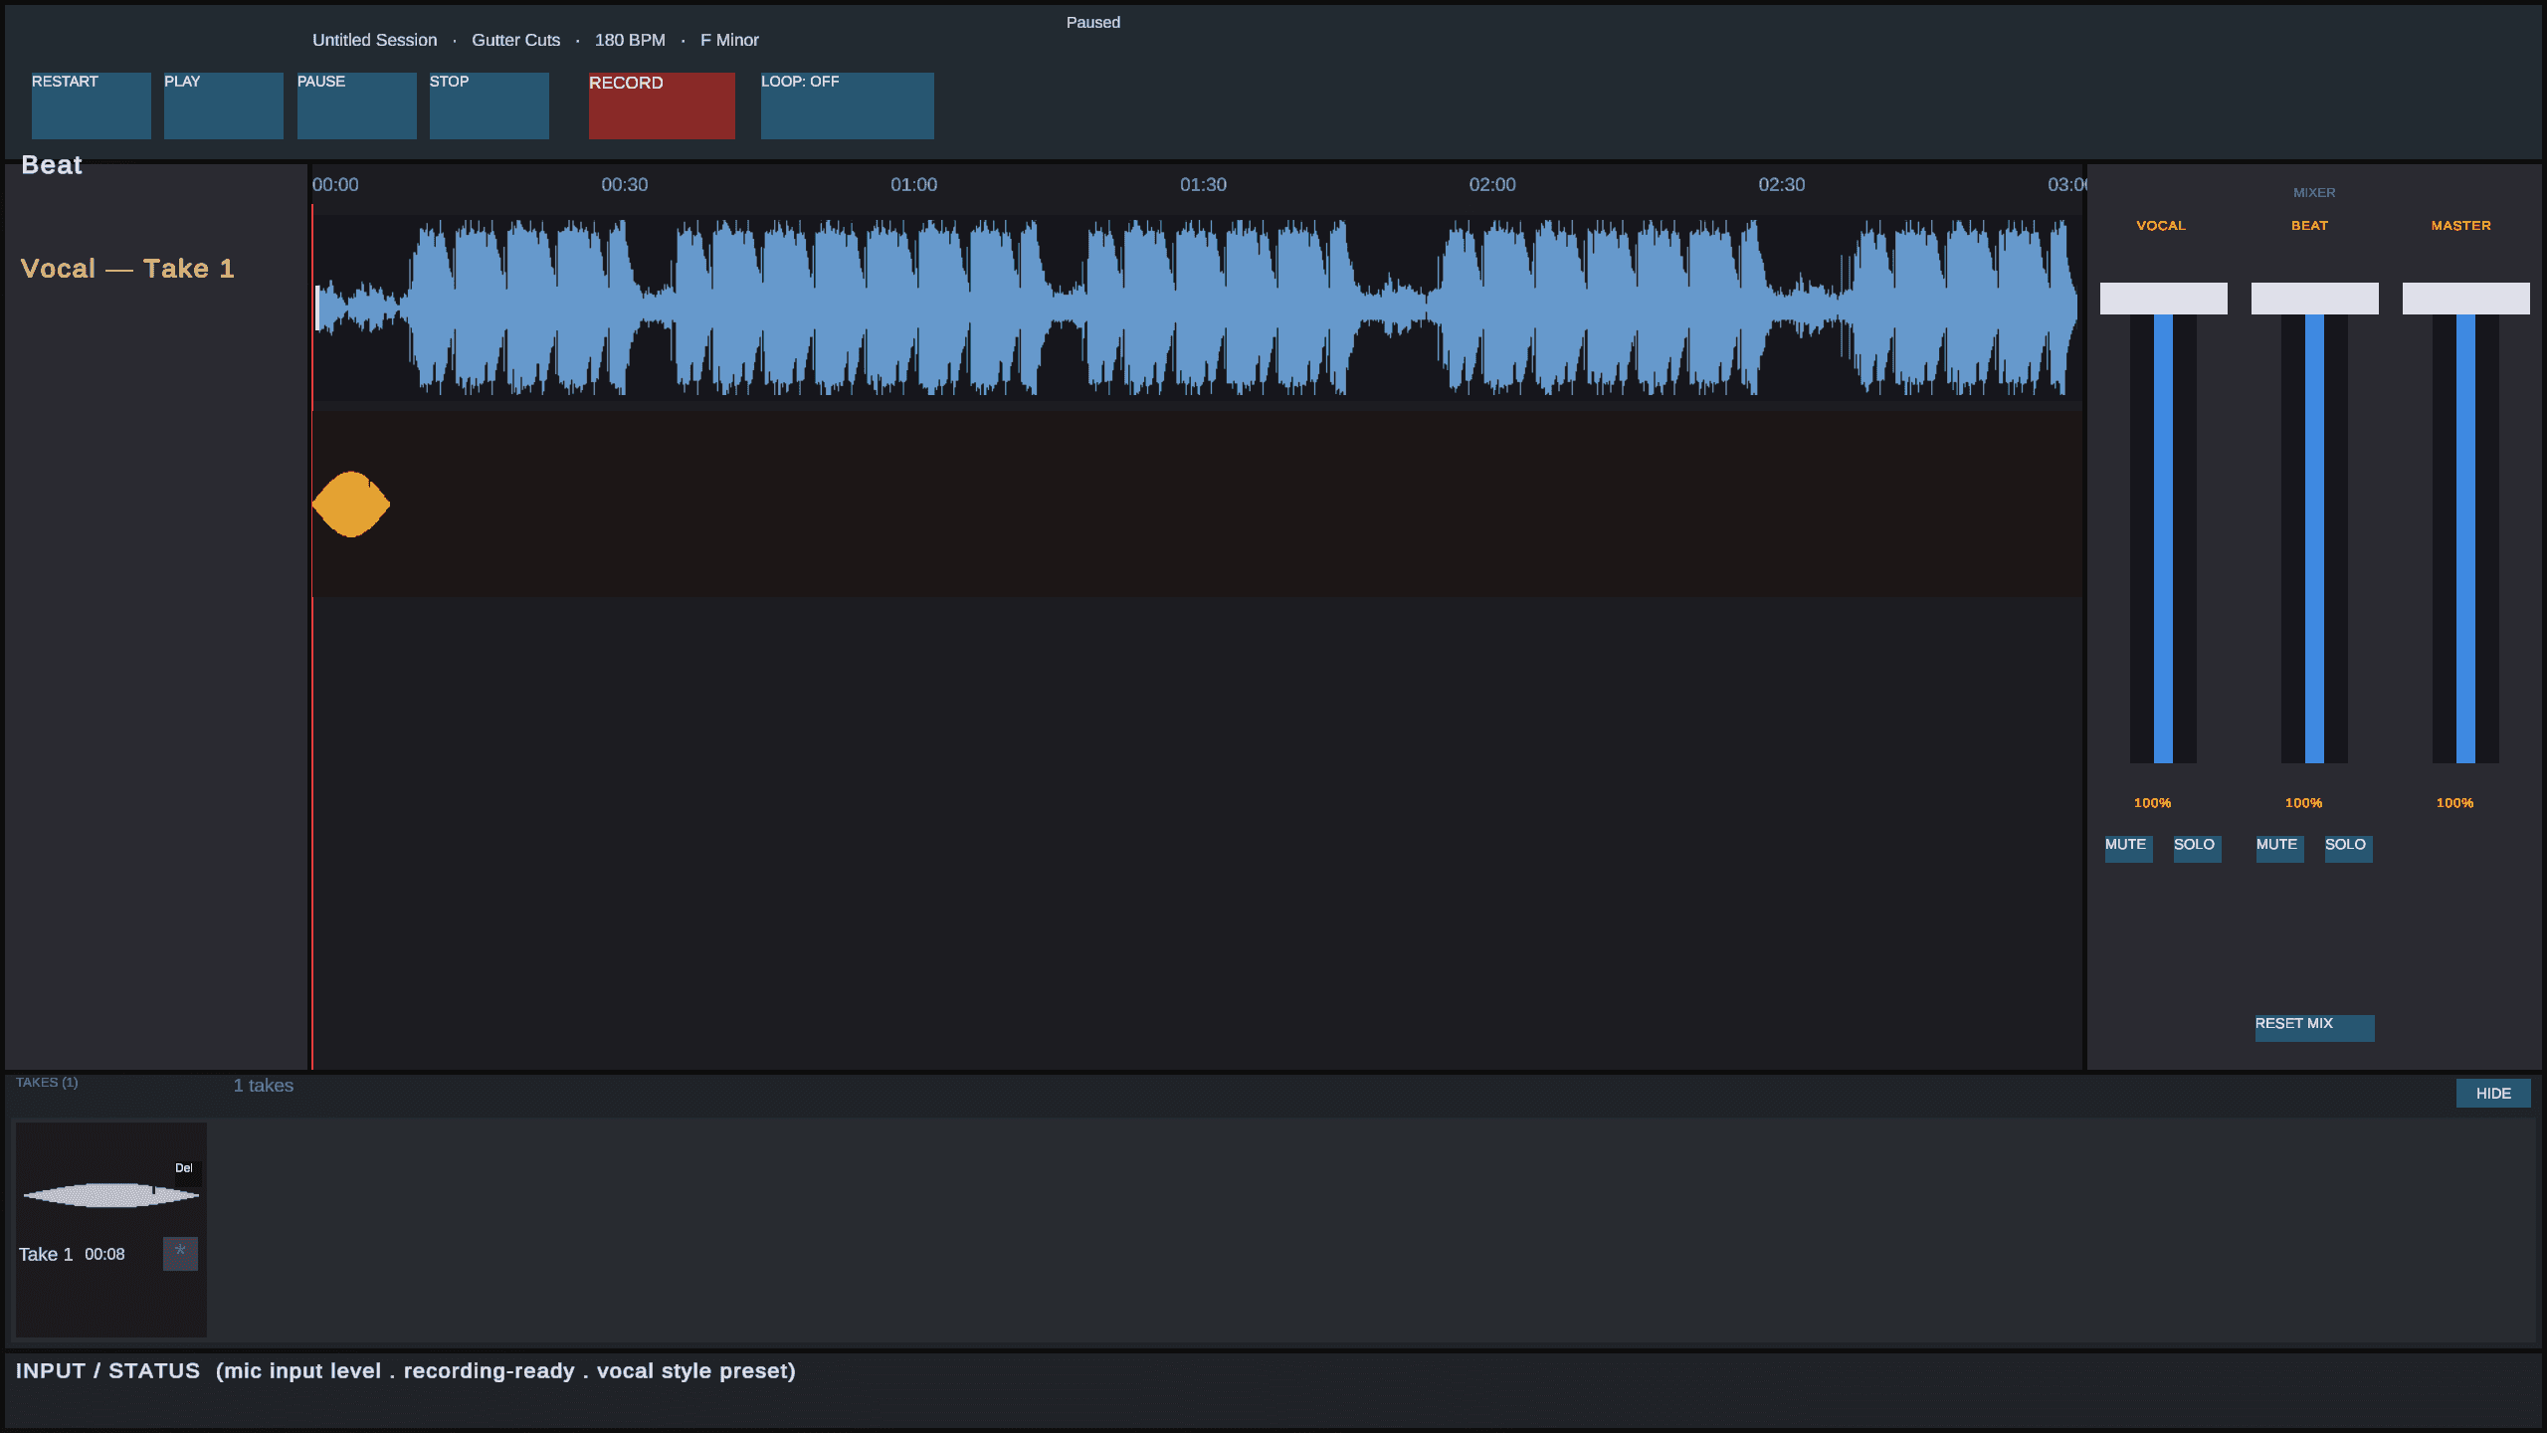Screen dimensions: 2547x1433
Task: Mute the VOCAL channel
Action: click(2128, 849)
